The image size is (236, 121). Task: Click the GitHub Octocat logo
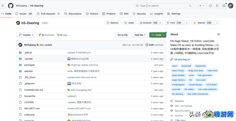(x=11, y=6)
